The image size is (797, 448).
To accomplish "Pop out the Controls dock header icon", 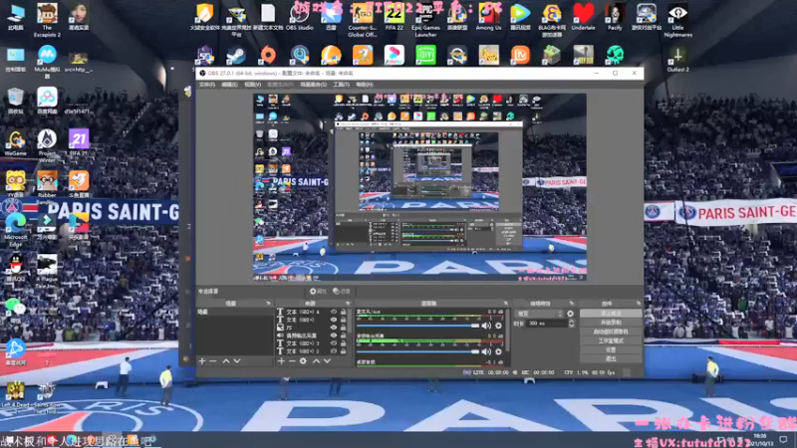I will click(638, 304).
